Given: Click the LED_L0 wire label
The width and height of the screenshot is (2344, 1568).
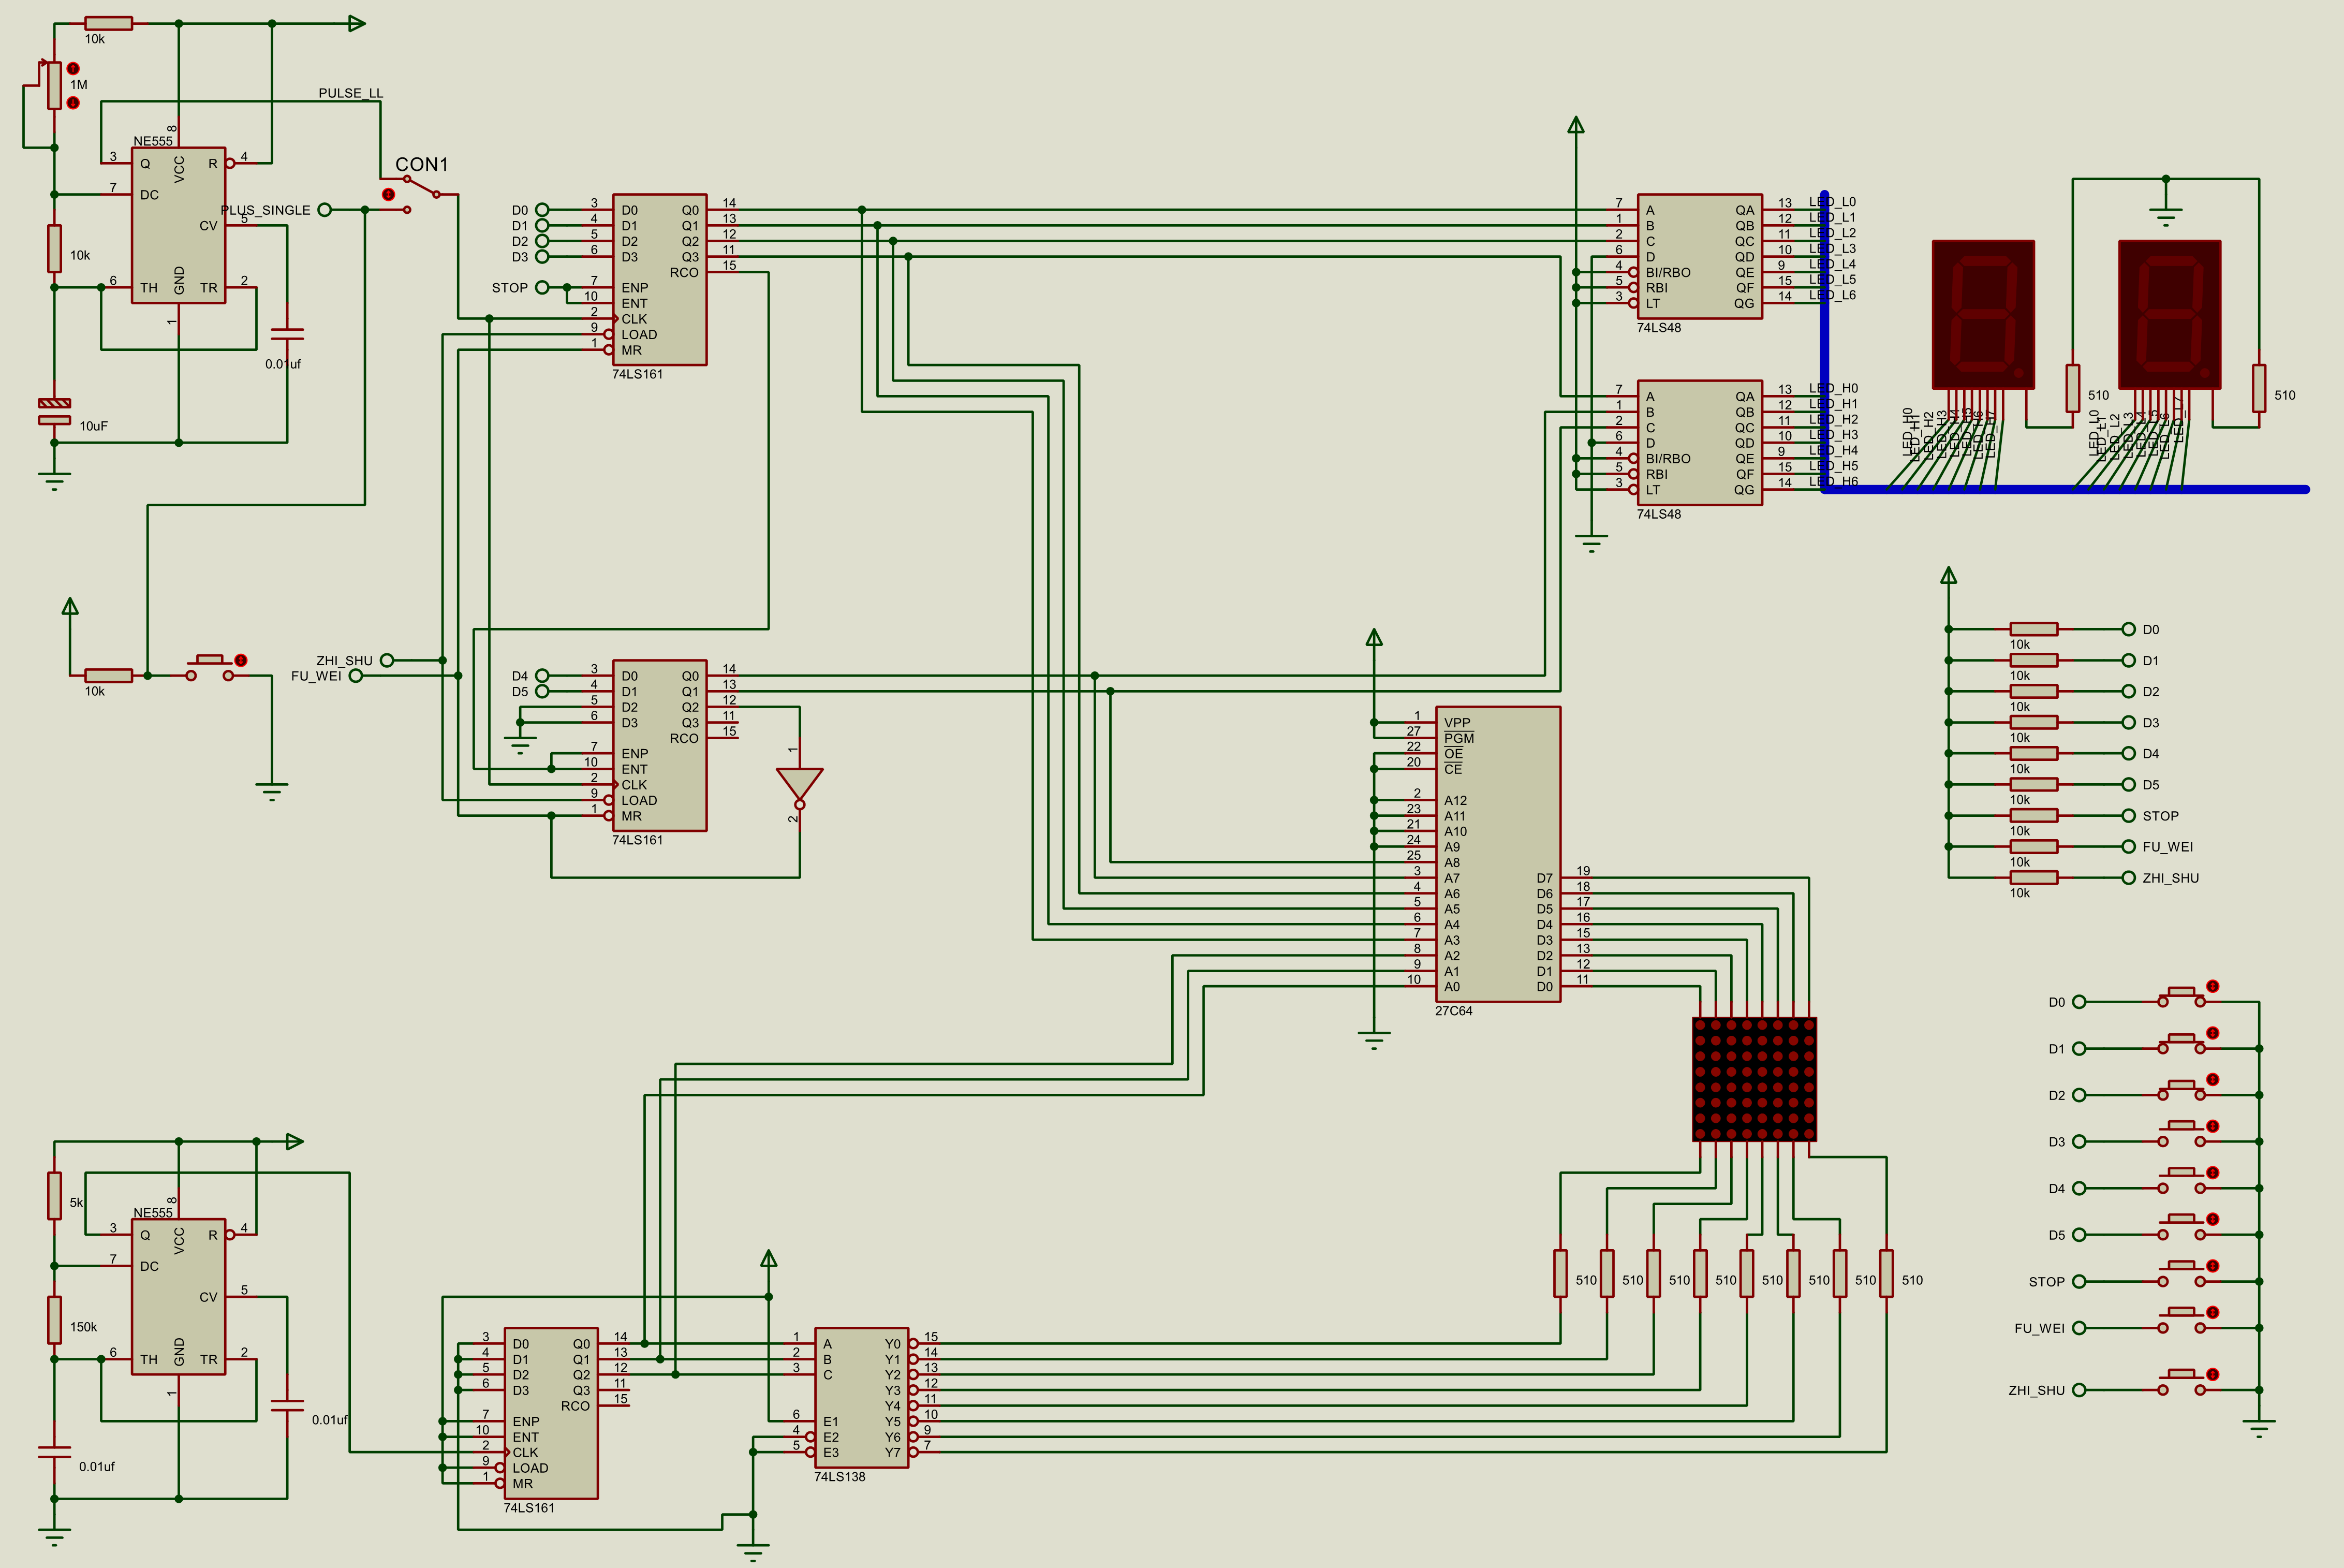Looking at the screenshot, I should coord(1833,202).
